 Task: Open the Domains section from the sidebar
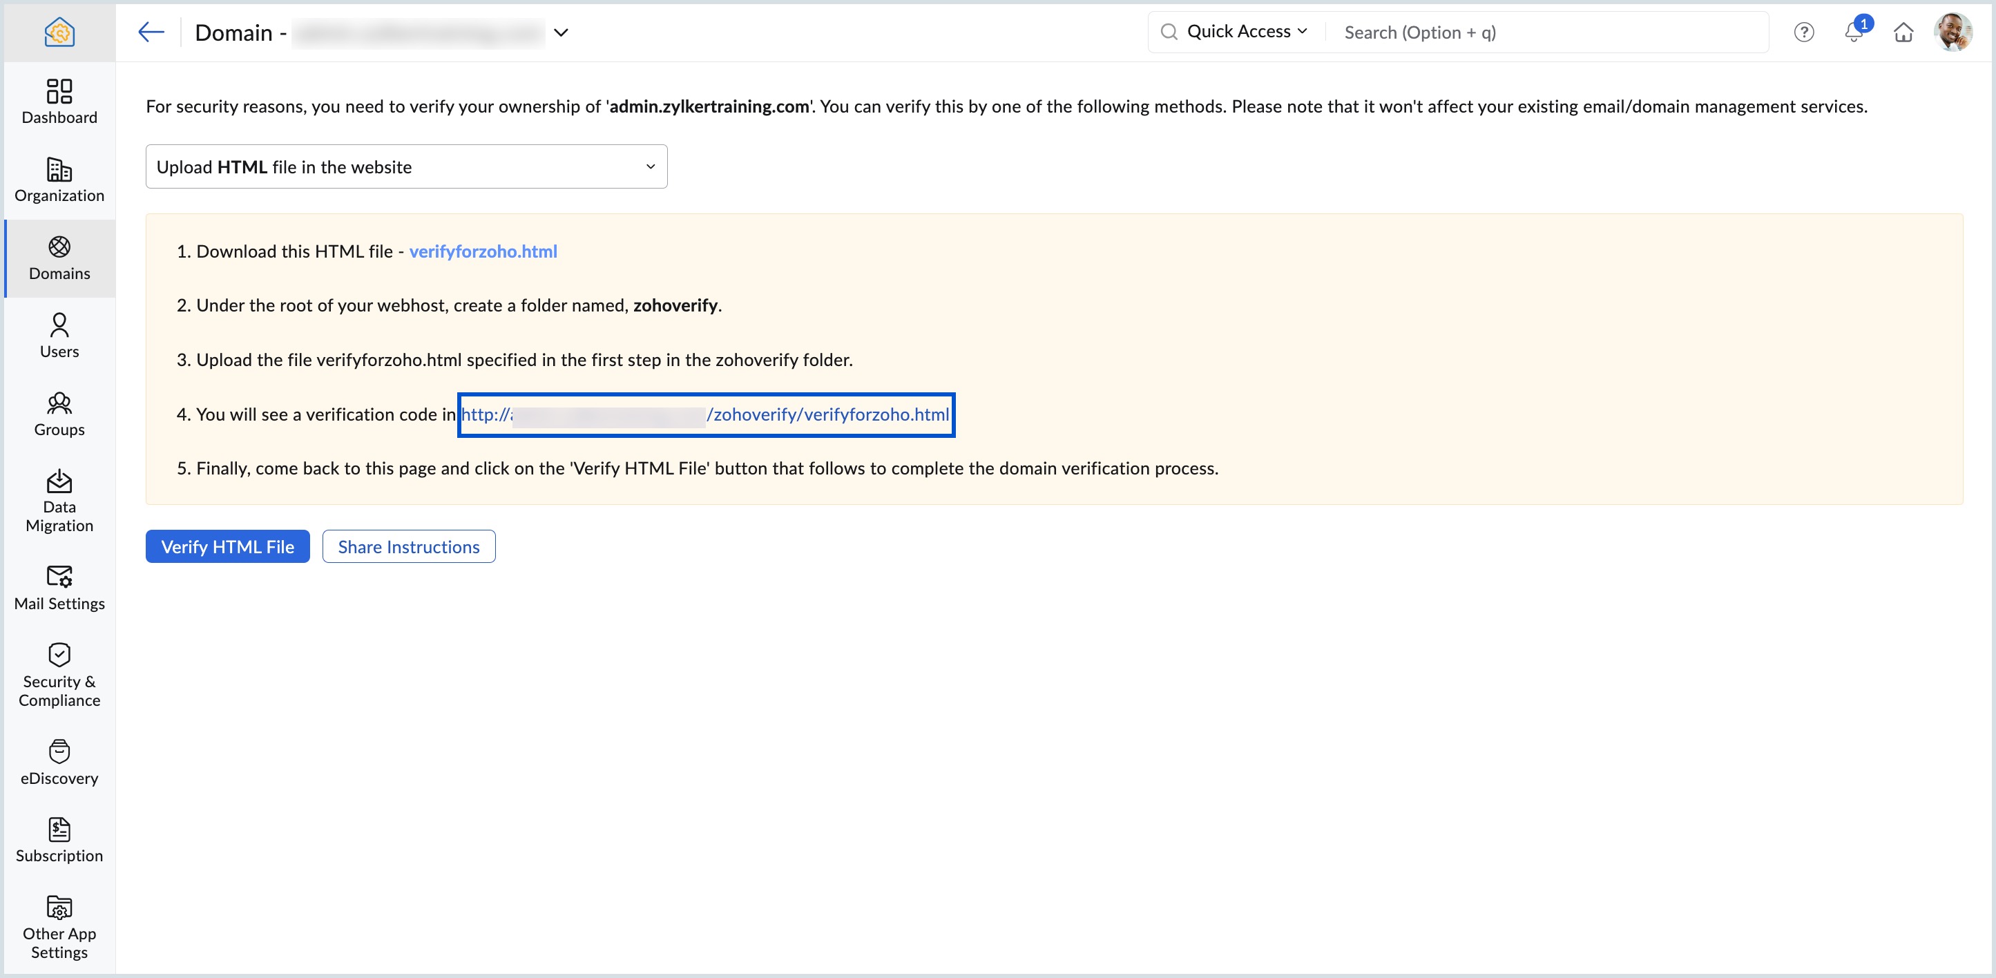pos(58,259)
